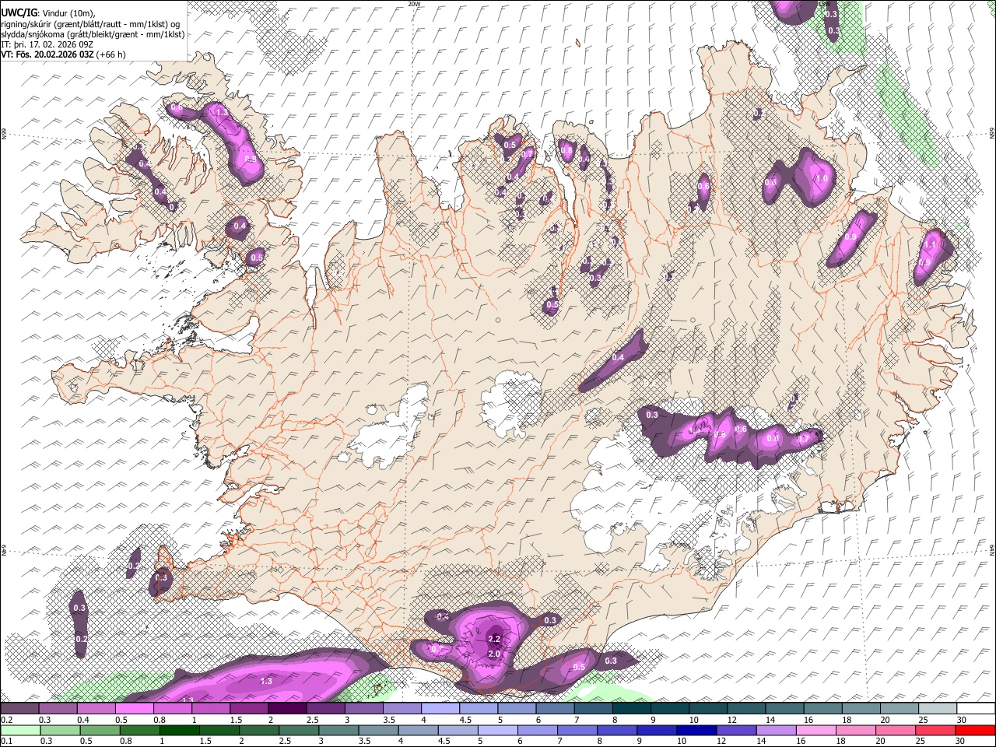
Task: Click the '4.5' label on the snow legend row
Action: pyautogui.click(x=465, y=720)
